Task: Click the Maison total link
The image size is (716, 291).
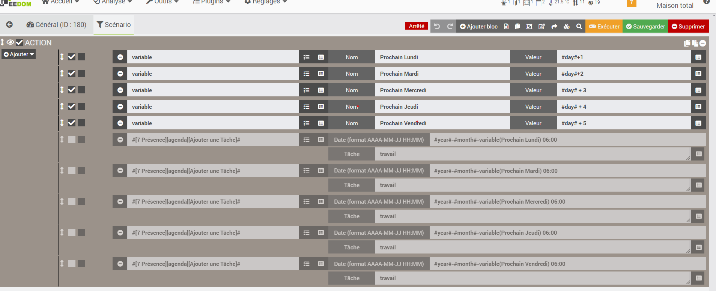Action: (675, 5)
